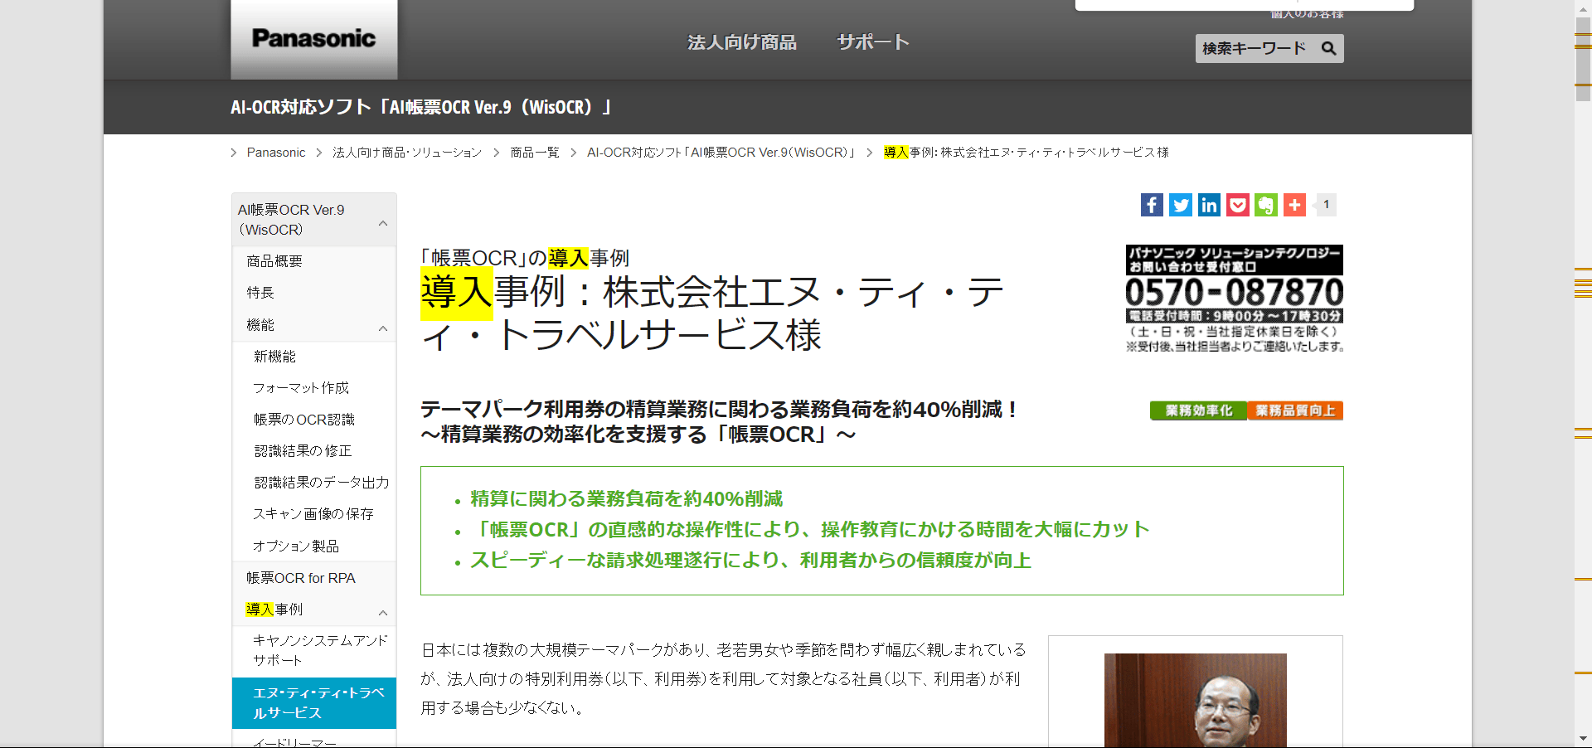Viewport: 1592px width, 748px height.
Task: Open 商品一覧 breadcrumb link
Action: 535,153
